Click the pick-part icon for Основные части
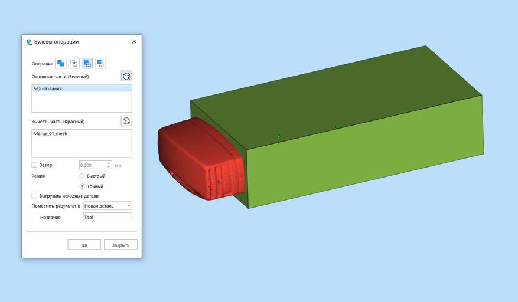Viewport: 518px width, 302px height. click(x=126, y=76)
